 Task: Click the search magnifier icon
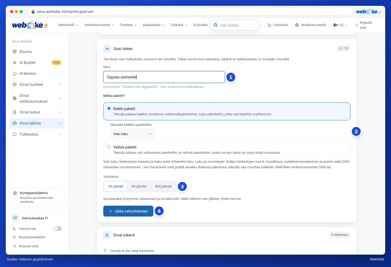click(216, 25)
